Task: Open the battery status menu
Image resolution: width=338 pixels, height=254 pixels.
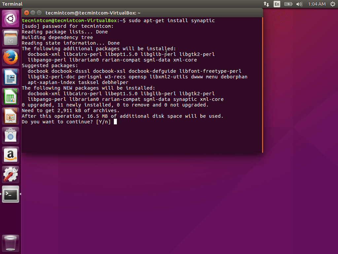Action: [x=288, y=4]
